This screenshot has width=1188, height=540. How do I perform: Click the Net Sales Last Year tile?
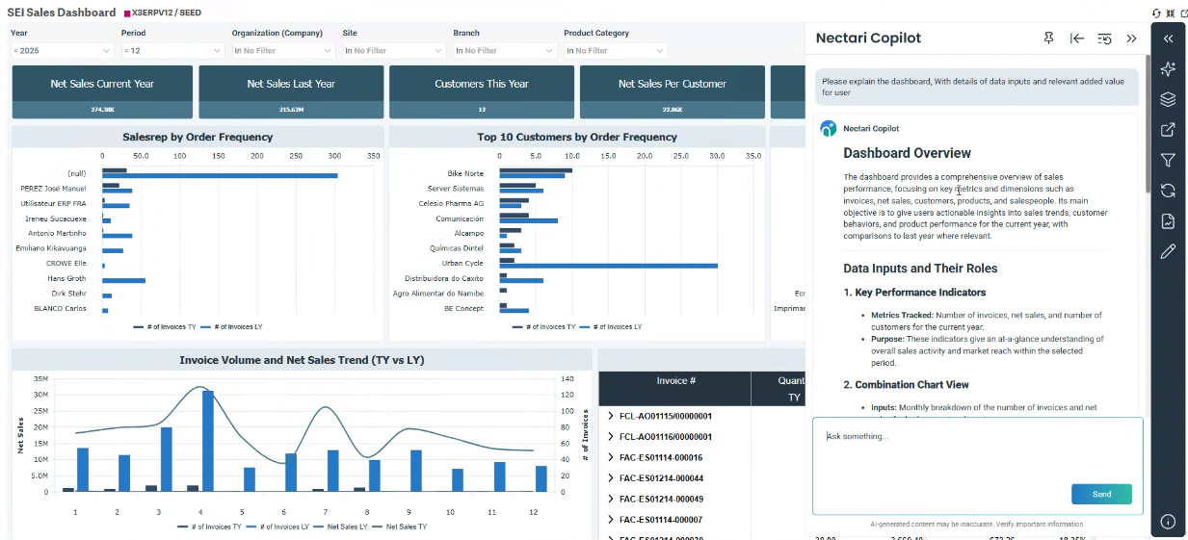(291, 92)
